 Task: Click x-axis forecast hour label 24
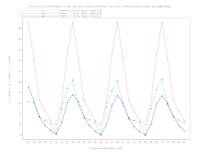(x=73, y=142)
